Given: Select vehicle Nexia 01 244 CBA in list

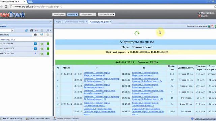Looking at the screenshot, I should [7, 53].
